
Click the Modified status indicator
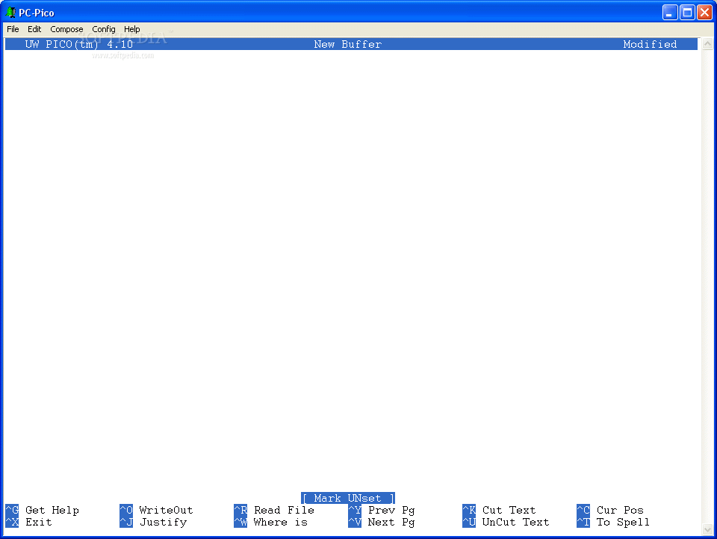pos(650,44)
